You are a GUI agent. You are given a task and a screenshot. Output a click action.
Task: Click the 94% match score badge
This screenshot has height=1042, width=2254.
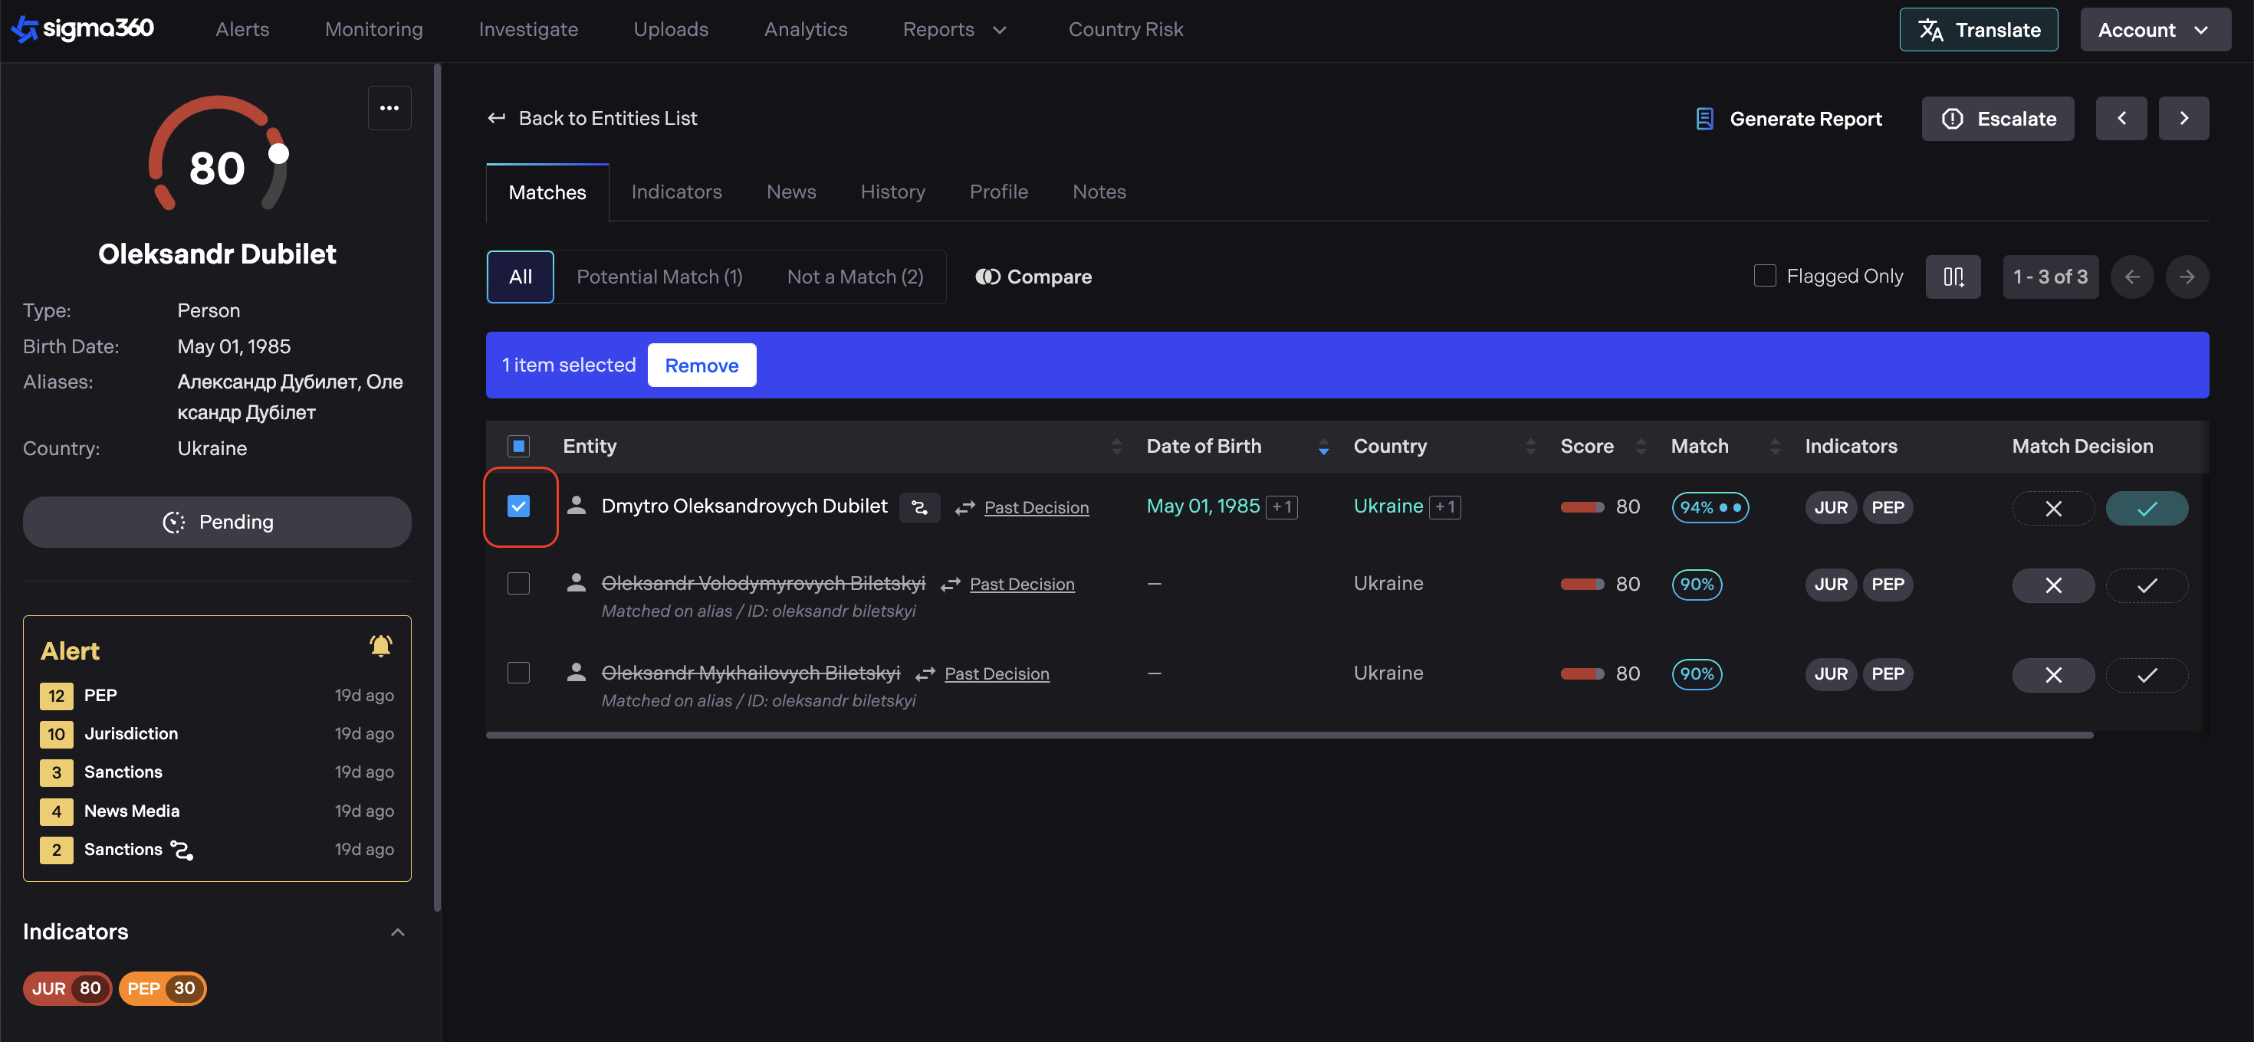[x=1709, y=507]
